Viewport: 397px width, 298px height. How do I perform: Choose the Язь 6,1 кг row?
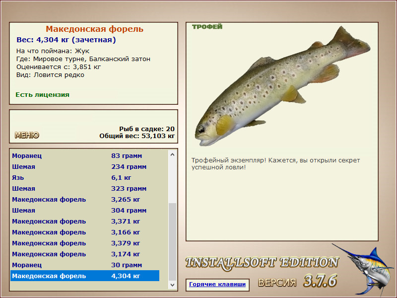click(x=84, y=178)
